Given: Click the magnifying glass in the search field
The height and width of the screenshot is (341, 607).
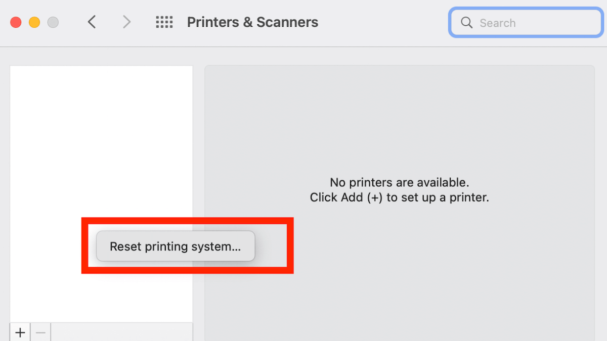Looking at the screenshot, I should pos(466,22).
